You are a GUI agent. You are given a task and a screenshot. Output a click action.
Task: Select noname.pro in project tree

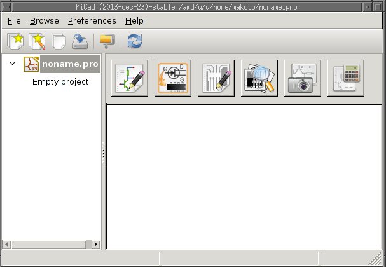click(x=69, y=64)
